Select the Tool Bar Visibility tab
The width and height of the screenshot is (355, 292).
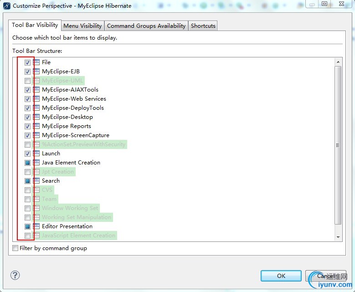pos(35,25)
